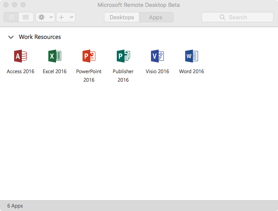278x211 pixels.
Task: Switch to list view layout
Action: (26, 17)
